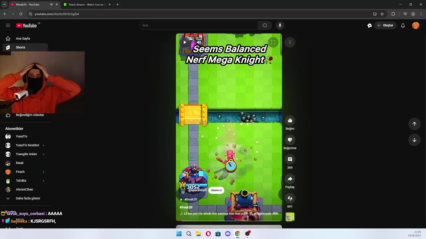Dislike the Short with Beğenme thumb
This screenshot has height=239, width=426.
290,140
